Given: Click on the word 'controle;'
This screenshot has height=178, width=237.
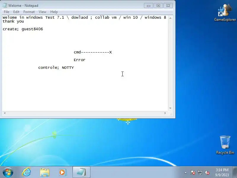Looking at the screenshot, I should pyautogui.click(x=49, y=68).
